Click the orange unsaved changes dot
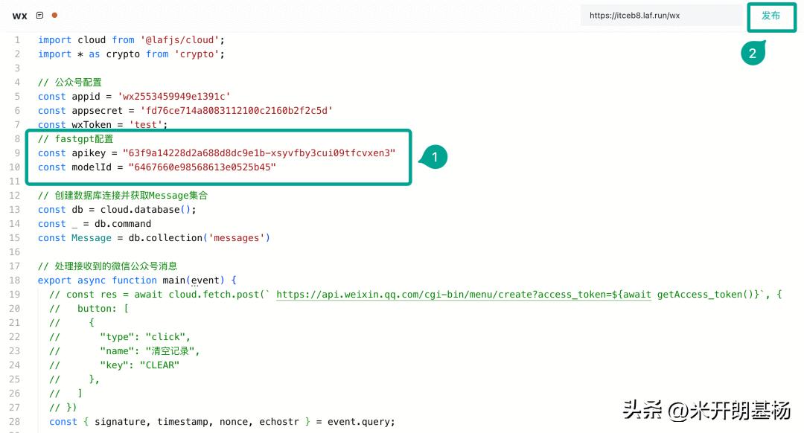Screen dimensions: 804x433 (x=55, y=16)
